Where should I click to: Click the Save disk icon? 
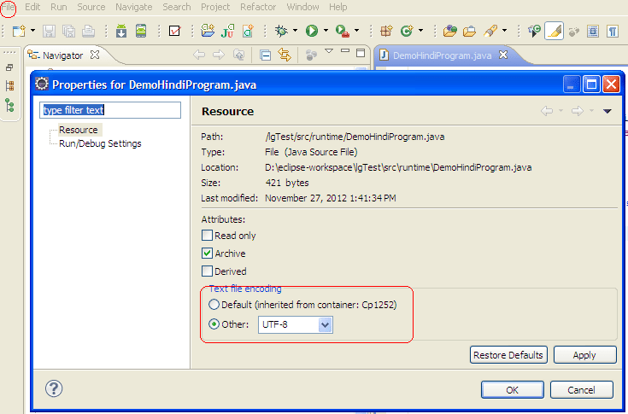(49, 32)
